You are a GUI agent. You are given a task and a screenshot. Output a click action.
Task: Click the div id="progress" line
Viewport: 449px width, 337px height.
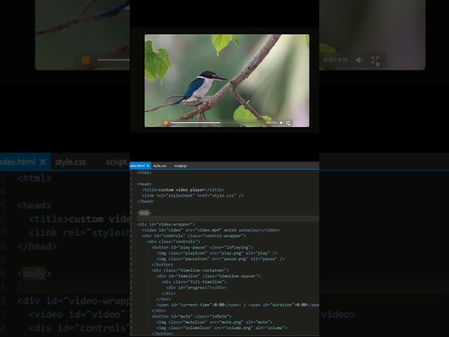[196, 287]
